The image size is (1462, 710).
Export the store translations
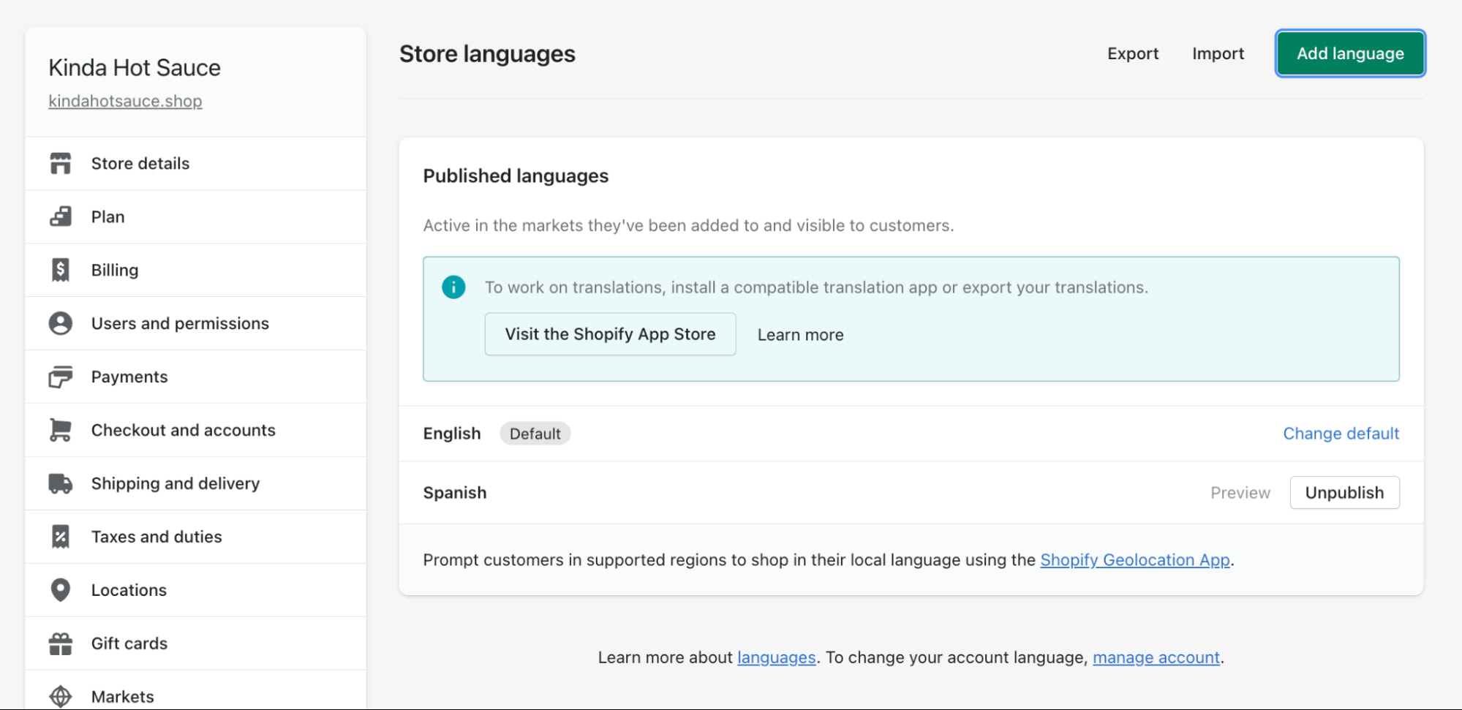click(1132, 53)
